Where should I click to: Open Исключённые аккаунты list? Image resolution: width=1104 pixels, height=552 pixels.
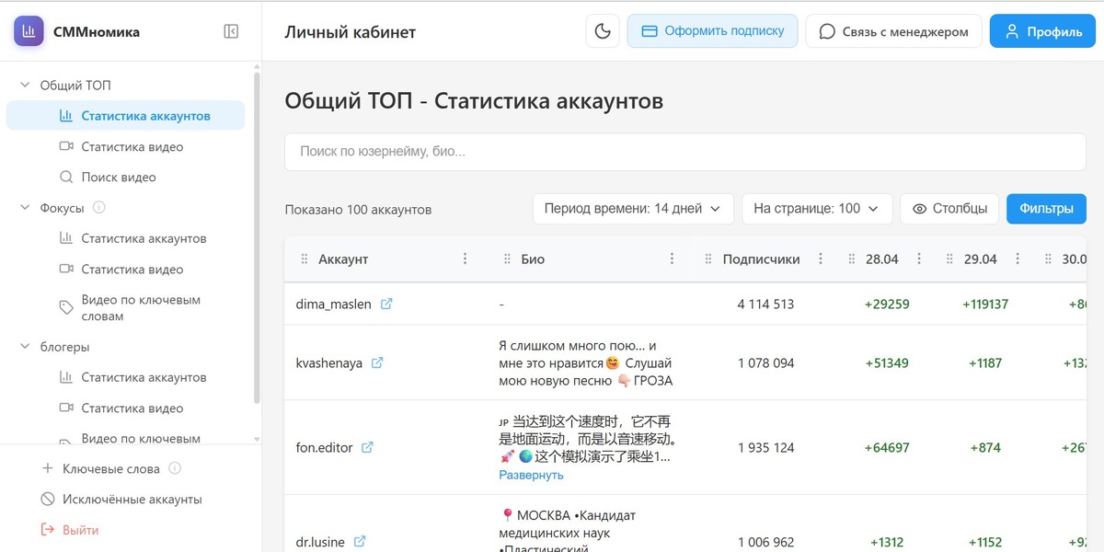[x=121, y=500]
